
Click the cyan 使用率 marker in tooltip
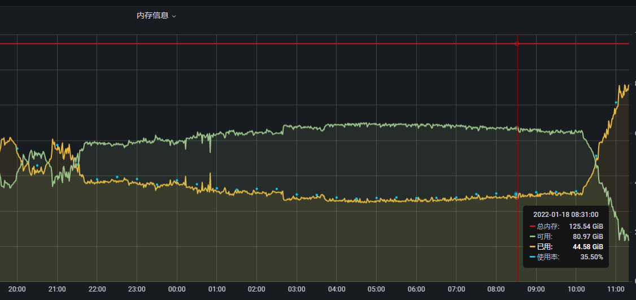click(x=532, y=257)
